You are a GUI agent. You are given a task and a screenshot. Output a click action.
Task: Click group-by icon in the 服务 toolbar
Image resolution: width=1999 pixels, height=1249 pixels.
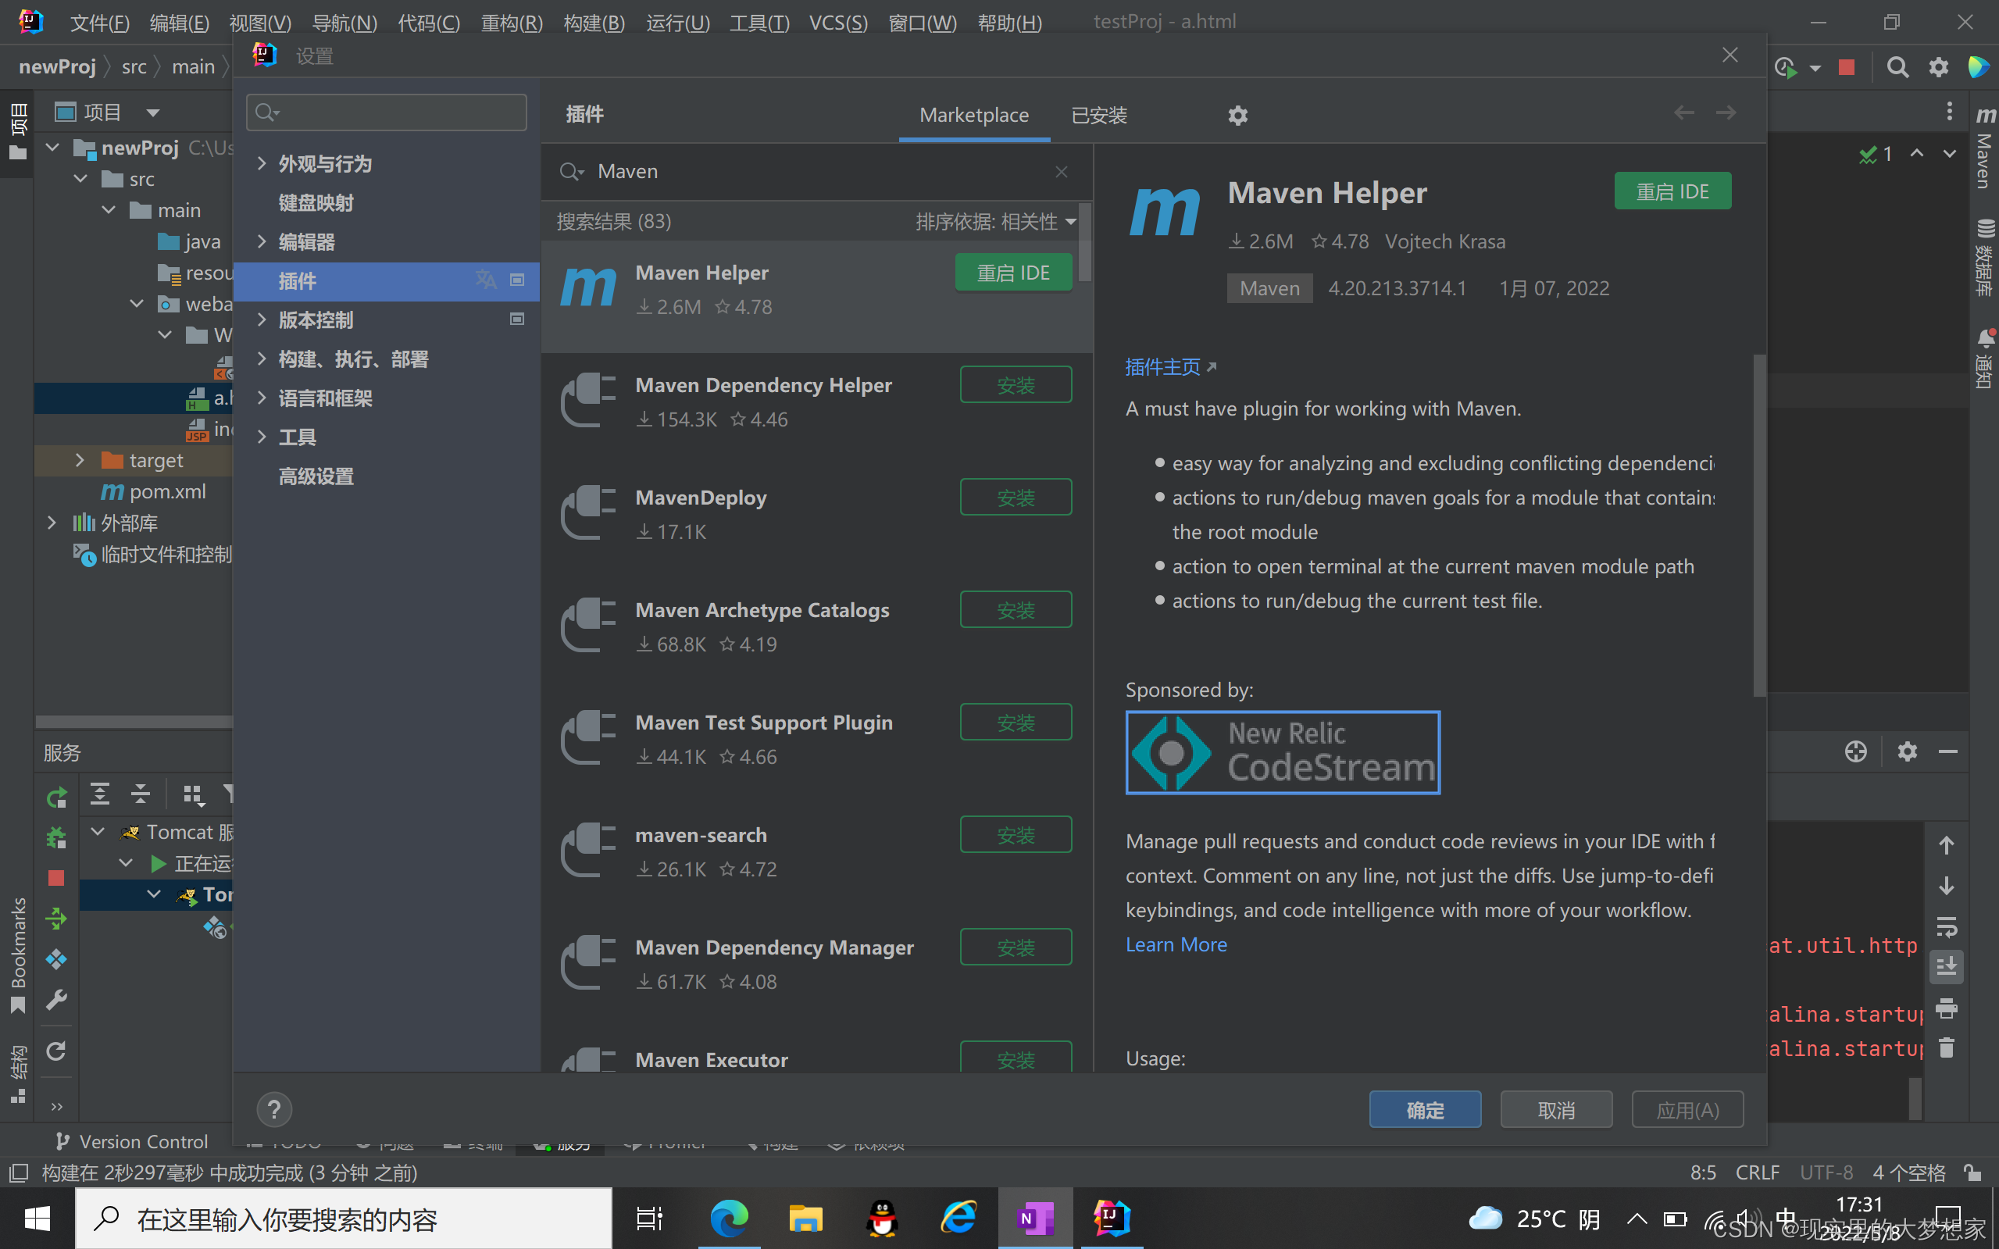[x=192, y=794]
